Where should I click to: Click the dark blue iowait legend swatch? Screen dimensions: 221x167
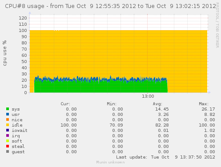(x=8, y=130)
